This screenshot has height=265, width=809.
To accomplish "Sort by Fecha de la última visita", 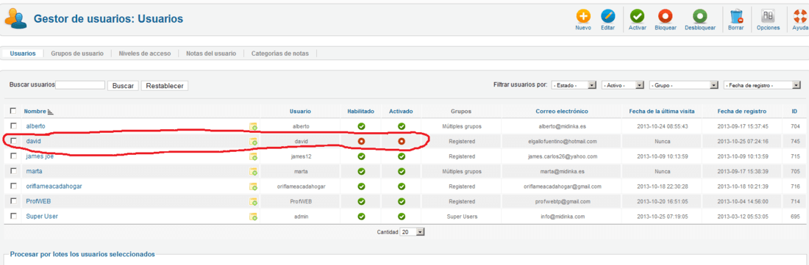I will tap(662, 112).
